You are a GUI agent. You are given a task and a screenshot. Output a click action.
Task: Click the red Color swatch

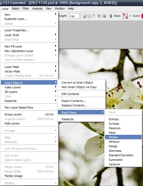click(x=142, y=16)
